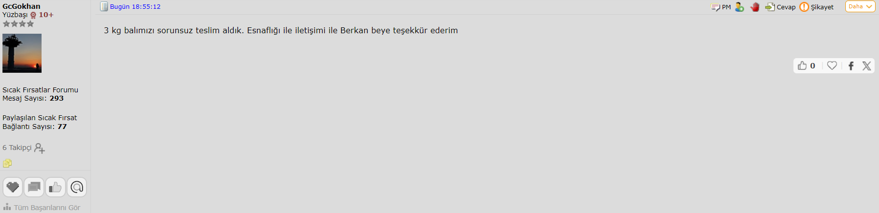Share the post on X
Screen dimensions: 879x213
tap(867, 65)
